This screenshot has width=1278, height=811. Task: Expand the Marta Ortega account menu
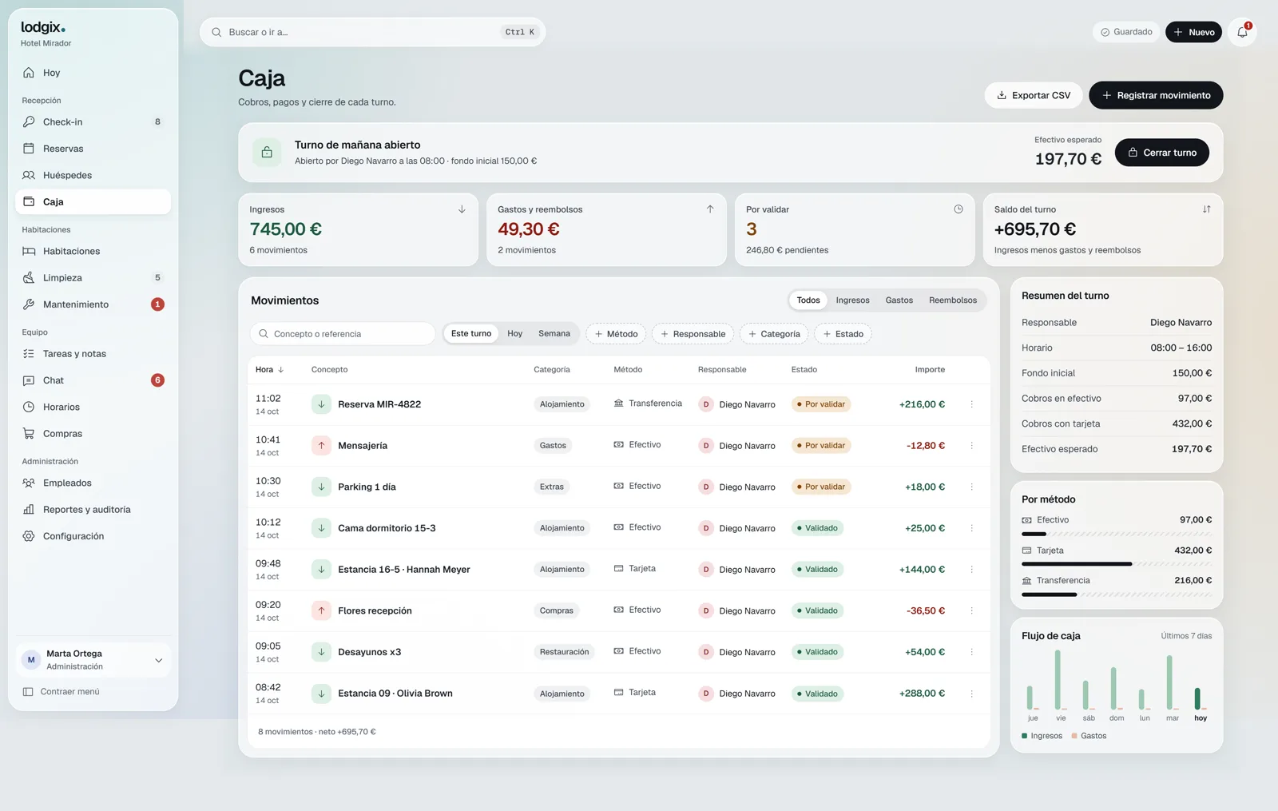pyautogui.click(x=158, y=660)
